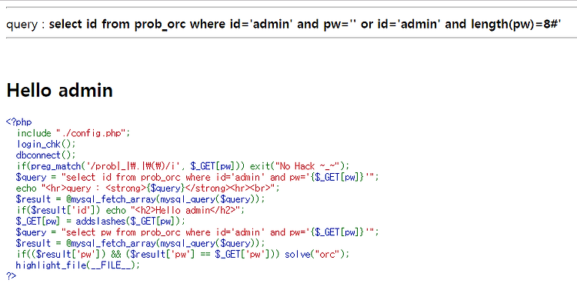This screenshot has width=577, height=290.
Task: Click the dbconnect(); line
Action: point(46,155)
